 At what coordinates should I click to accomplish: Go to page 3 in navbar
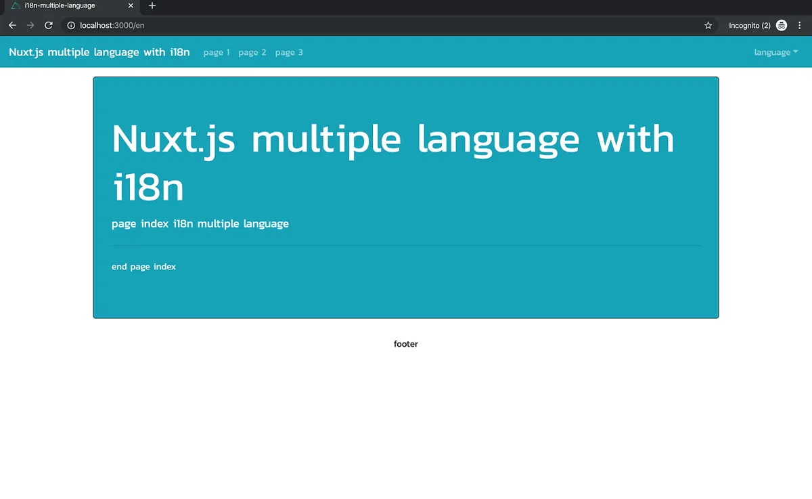[x=289, y=52]
